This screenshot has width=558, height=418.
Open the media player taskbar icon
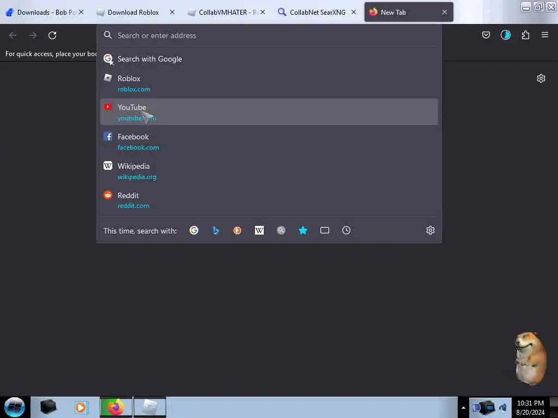(81, 407)
